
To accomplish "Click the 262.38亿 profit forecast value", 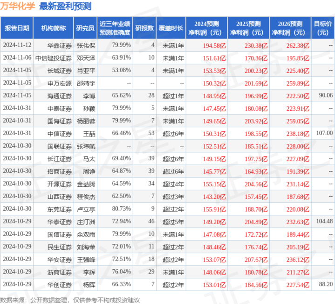I will (298, 46).
